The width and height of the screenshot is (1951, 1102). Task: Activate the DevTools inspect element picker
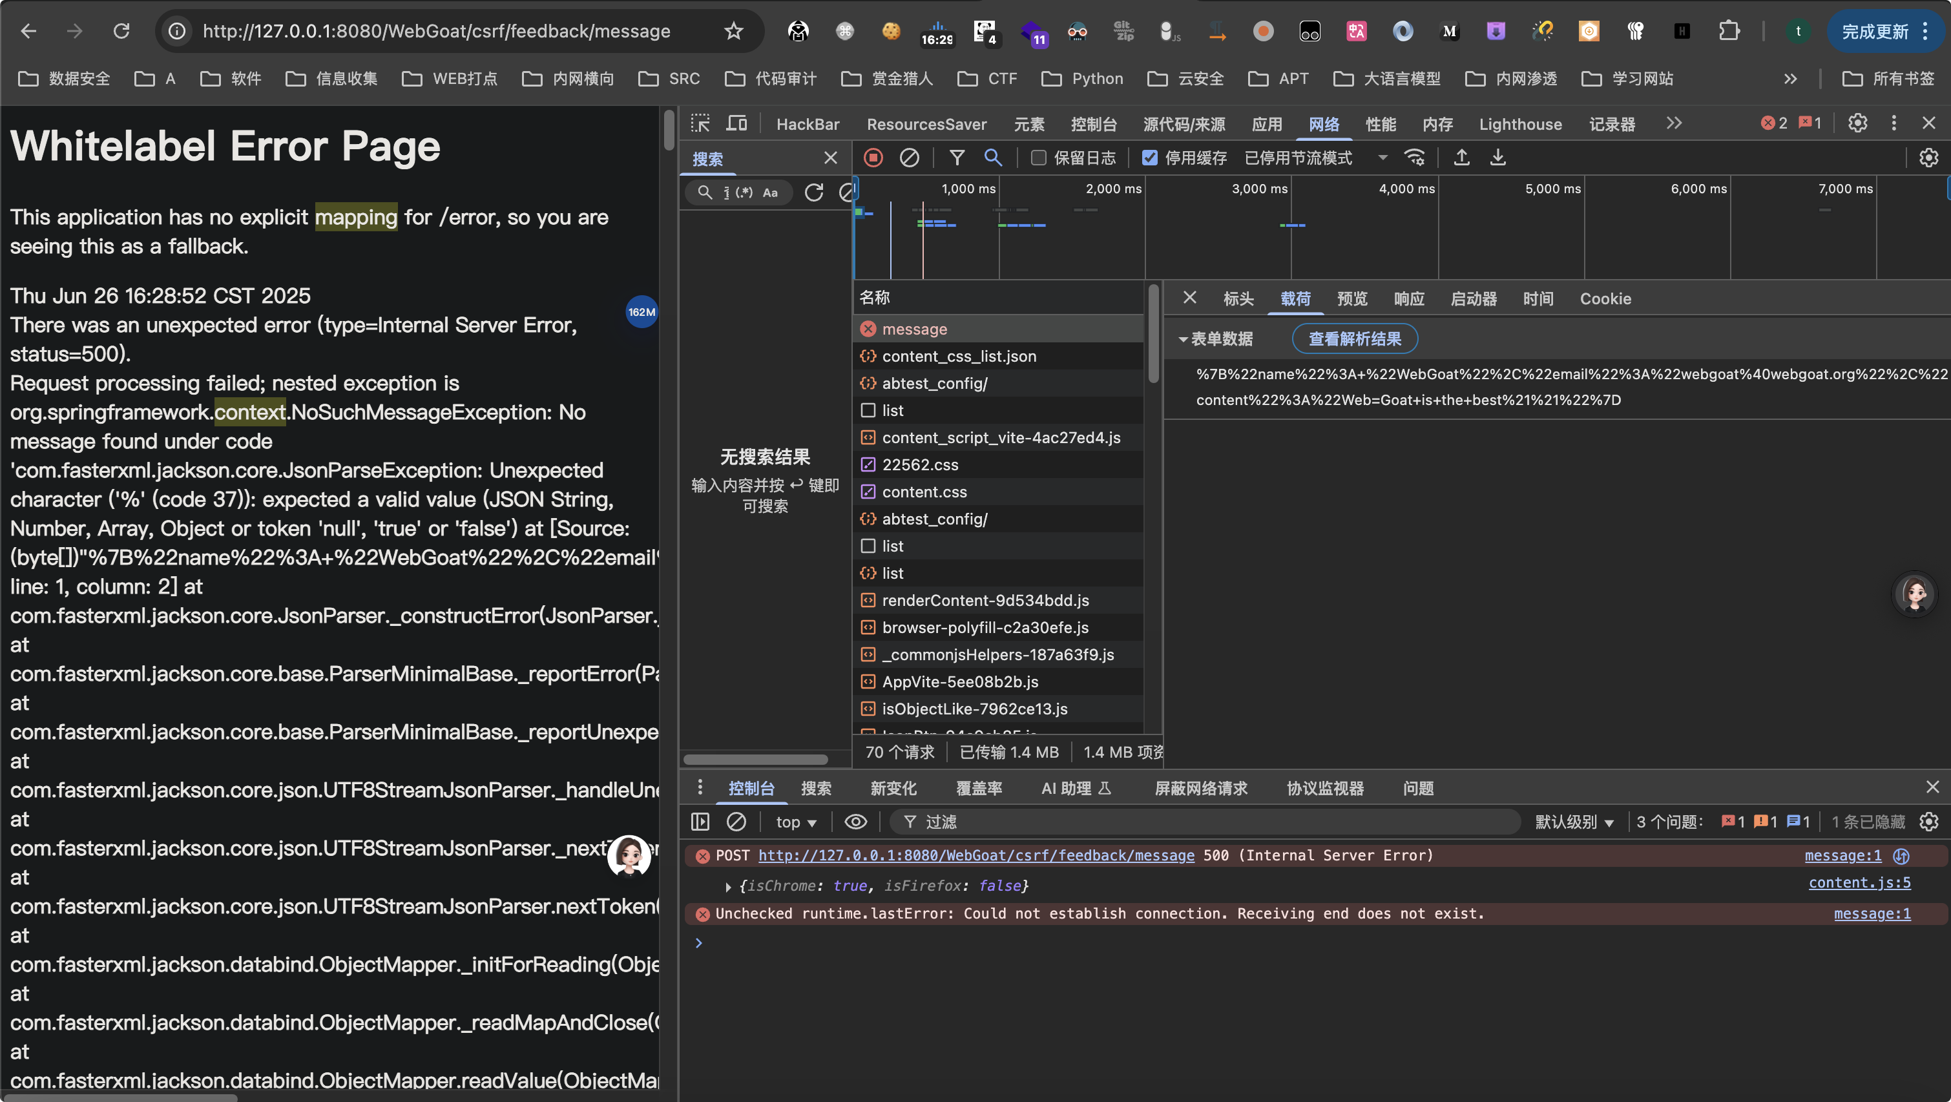pos(700,123)
